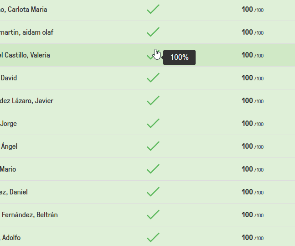The height and width of the screenshot is (246, 295).
Task: Select the name Fernández, Beltrán
Action: pos(30,215)
